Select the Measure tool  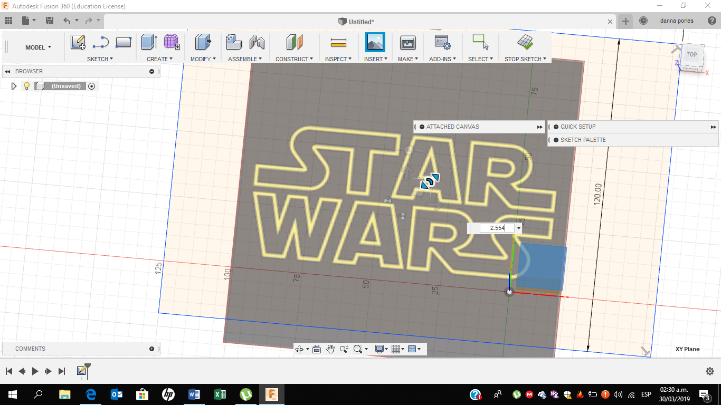point(338,42)
